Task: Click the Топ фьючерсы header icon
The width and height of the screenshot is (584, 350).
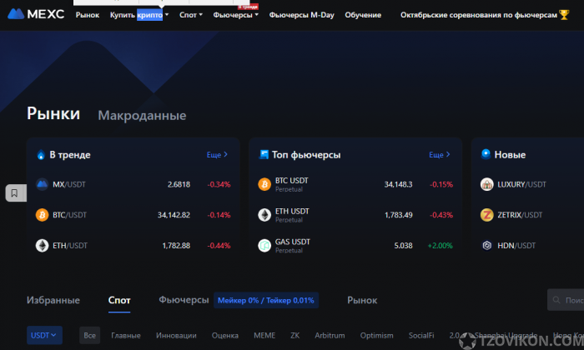Action: pos(264,154)
